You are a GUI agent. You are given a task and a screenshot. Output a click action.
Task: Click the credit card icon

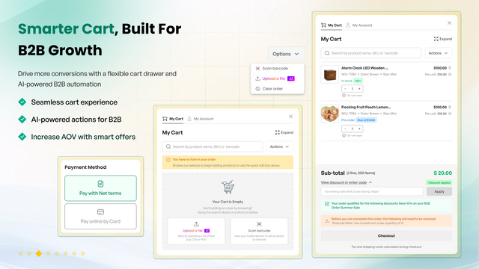point(100,212)
